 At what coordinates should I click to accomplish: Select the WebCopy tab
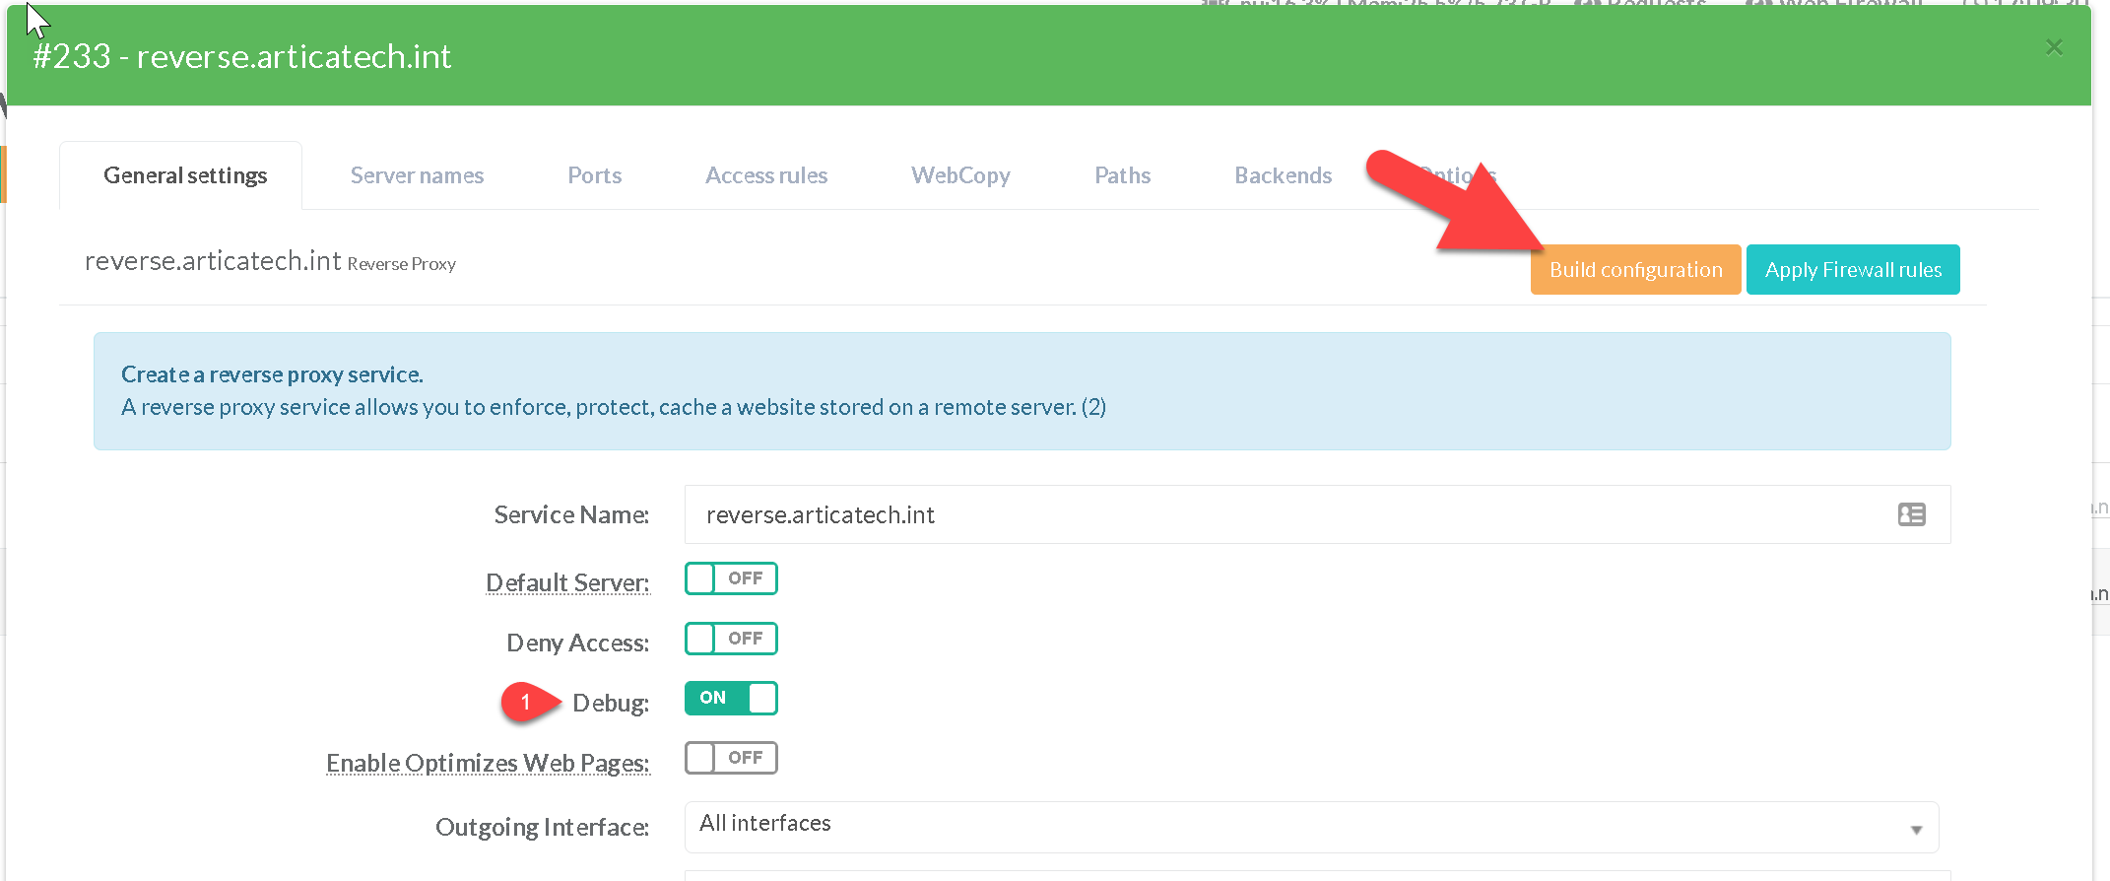[x=960, y=175]
